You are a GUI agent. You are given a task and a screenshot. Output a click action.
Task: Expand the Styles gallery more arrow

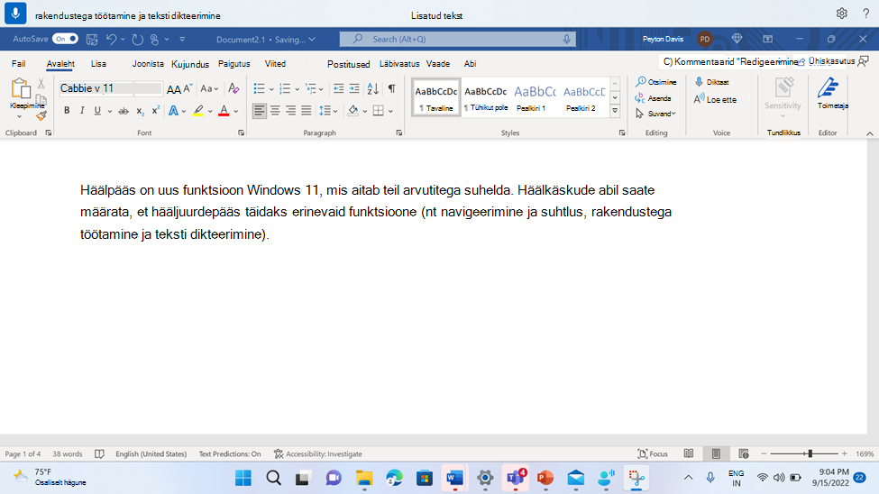tap(615, 111)
